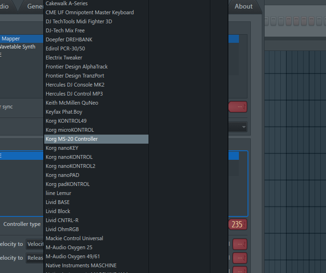Select Korg nanoPAD

[96, 175]
